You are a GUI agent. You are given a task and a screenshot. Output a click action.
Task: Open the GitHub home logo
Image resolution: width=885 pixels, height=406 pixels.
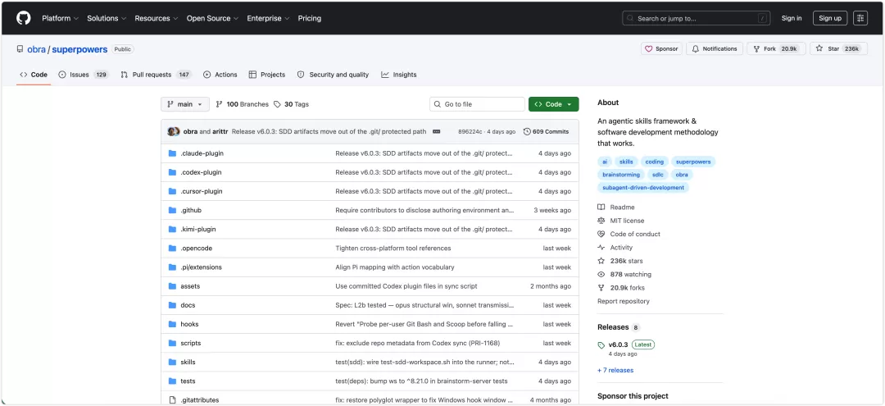click(24, 18)
